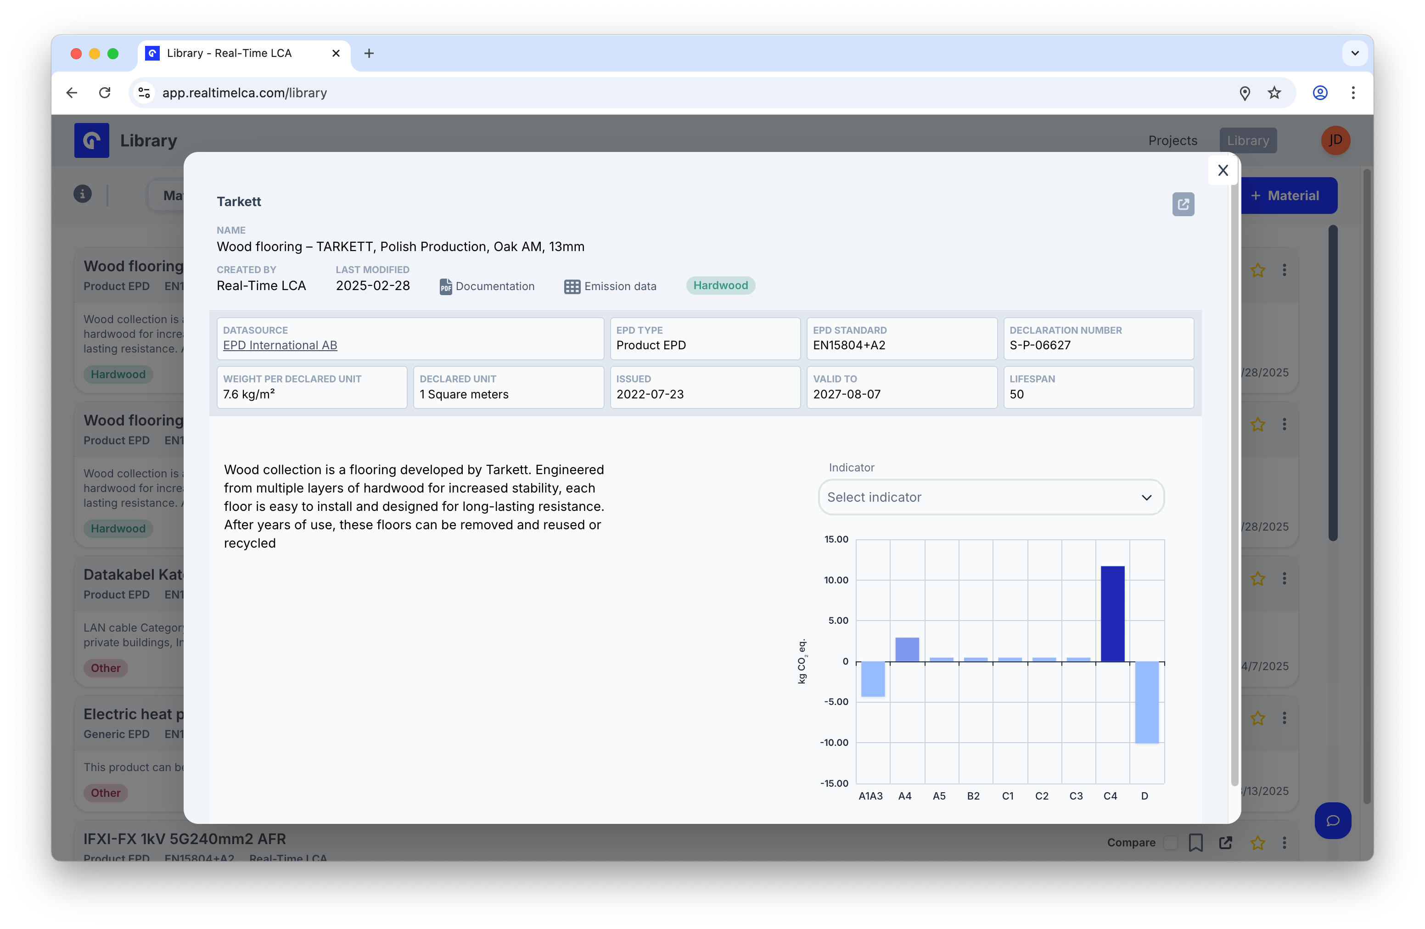Click the Emission data table icon

(572, 287)
